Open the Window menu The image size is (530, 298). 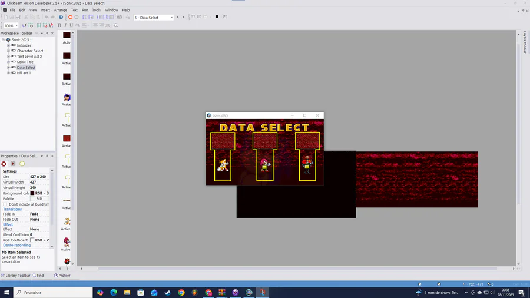pos(111,10)
